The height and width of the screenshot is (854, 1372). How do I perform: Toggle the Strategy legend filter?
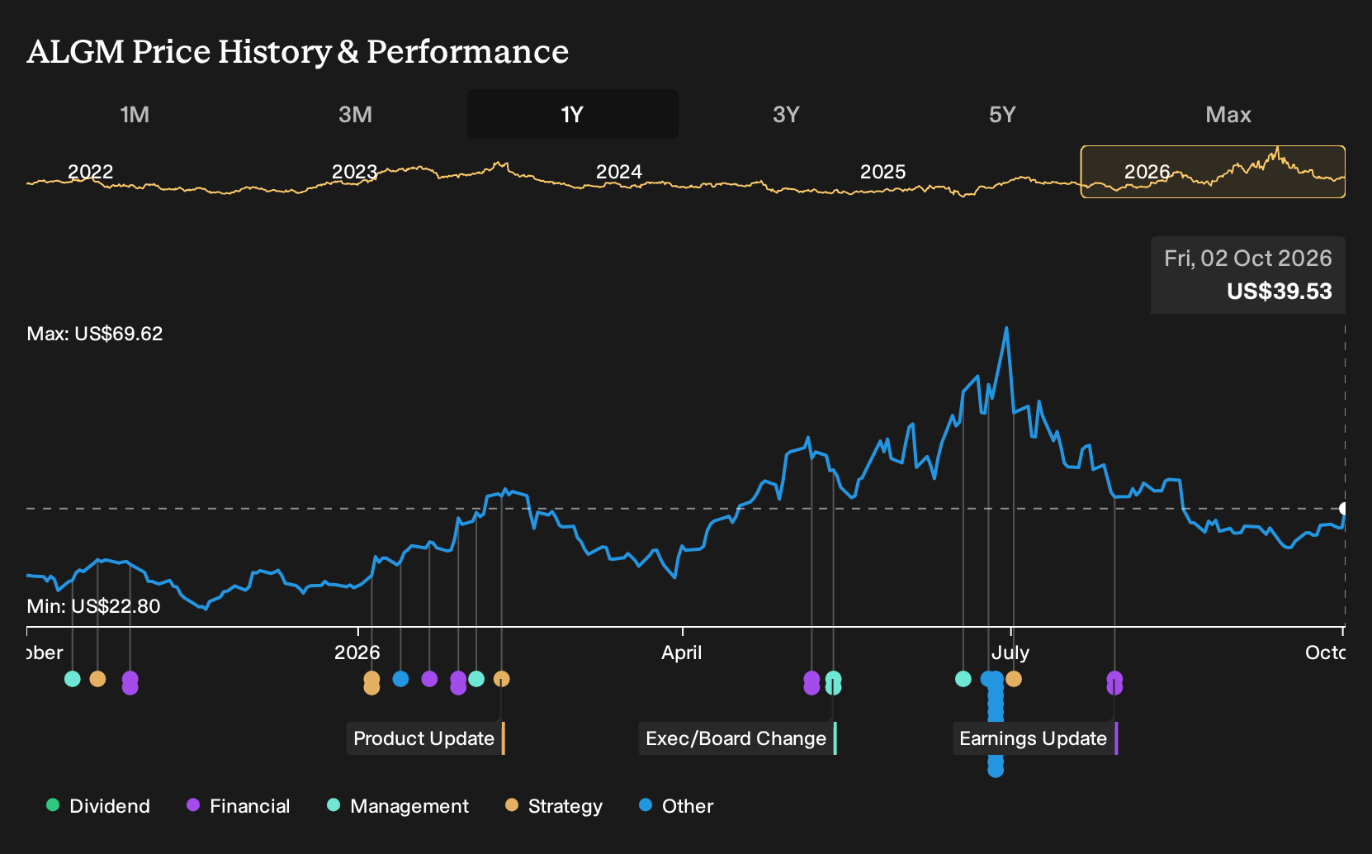(554, 806)
